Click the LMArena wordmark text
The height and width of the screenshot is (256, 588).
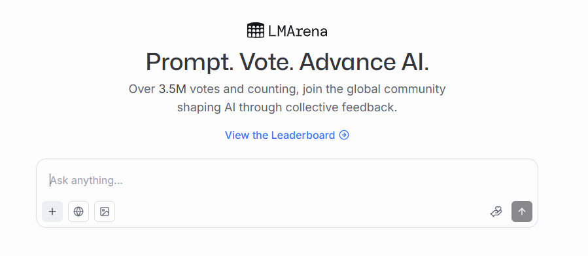pyautogui.click(x=298, y=31)
